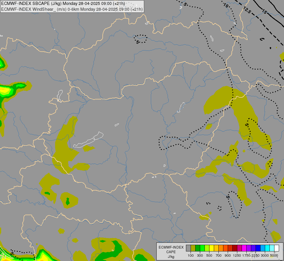Select the orange-red swatch left of 900 tick

(x=225, y=248)
